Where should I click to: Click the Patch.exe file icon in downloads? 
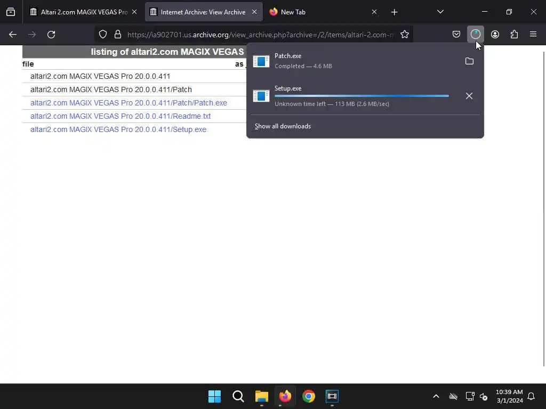click(x=261, y=61)
